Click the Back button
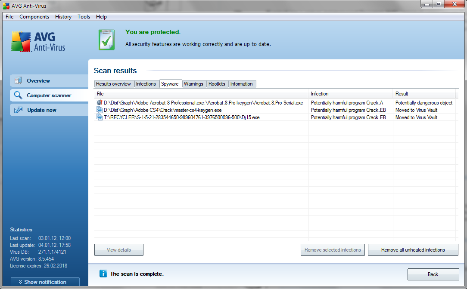The width and height of the screenshot is (467, 289). click(433, 274)
